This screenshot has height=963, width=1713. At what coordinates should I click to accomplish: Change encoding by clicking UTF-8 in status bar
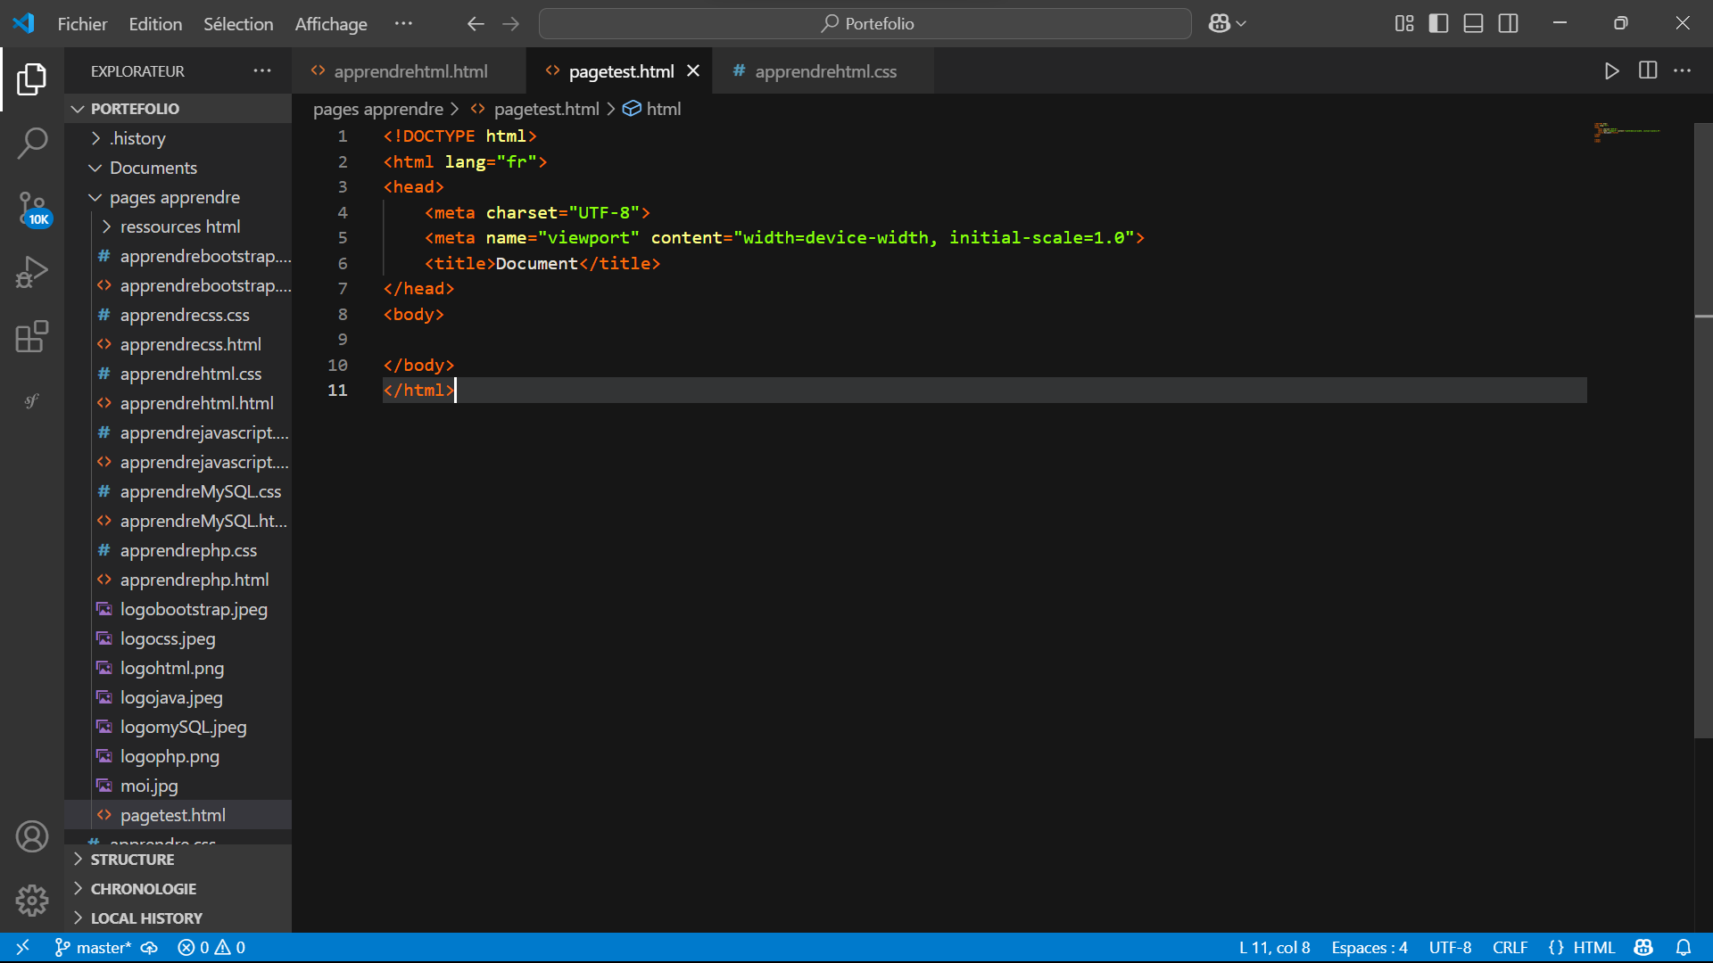(1450, 947)
